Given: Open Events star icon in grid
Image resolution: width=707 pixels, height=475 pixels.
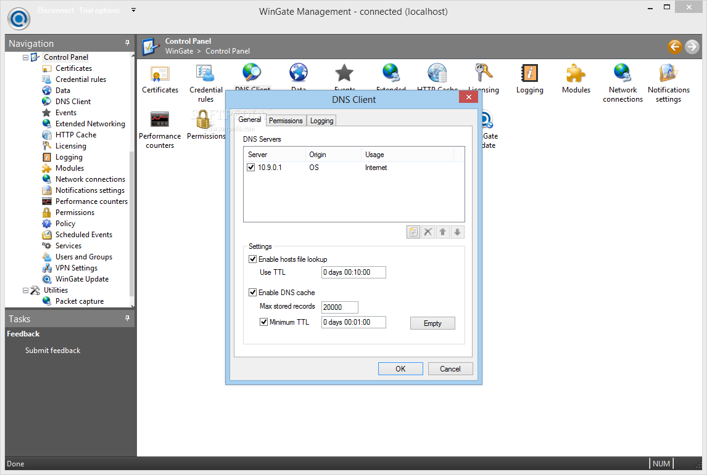Looking at the screenshot, I should (344, 73).
